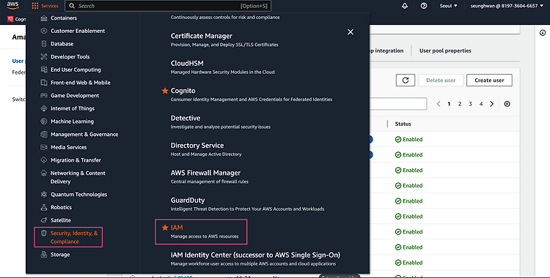The height and width of the screenshot is (278, 550).
Task: Open the seunghwan account dropdown
Action: (x=507, y=6)
